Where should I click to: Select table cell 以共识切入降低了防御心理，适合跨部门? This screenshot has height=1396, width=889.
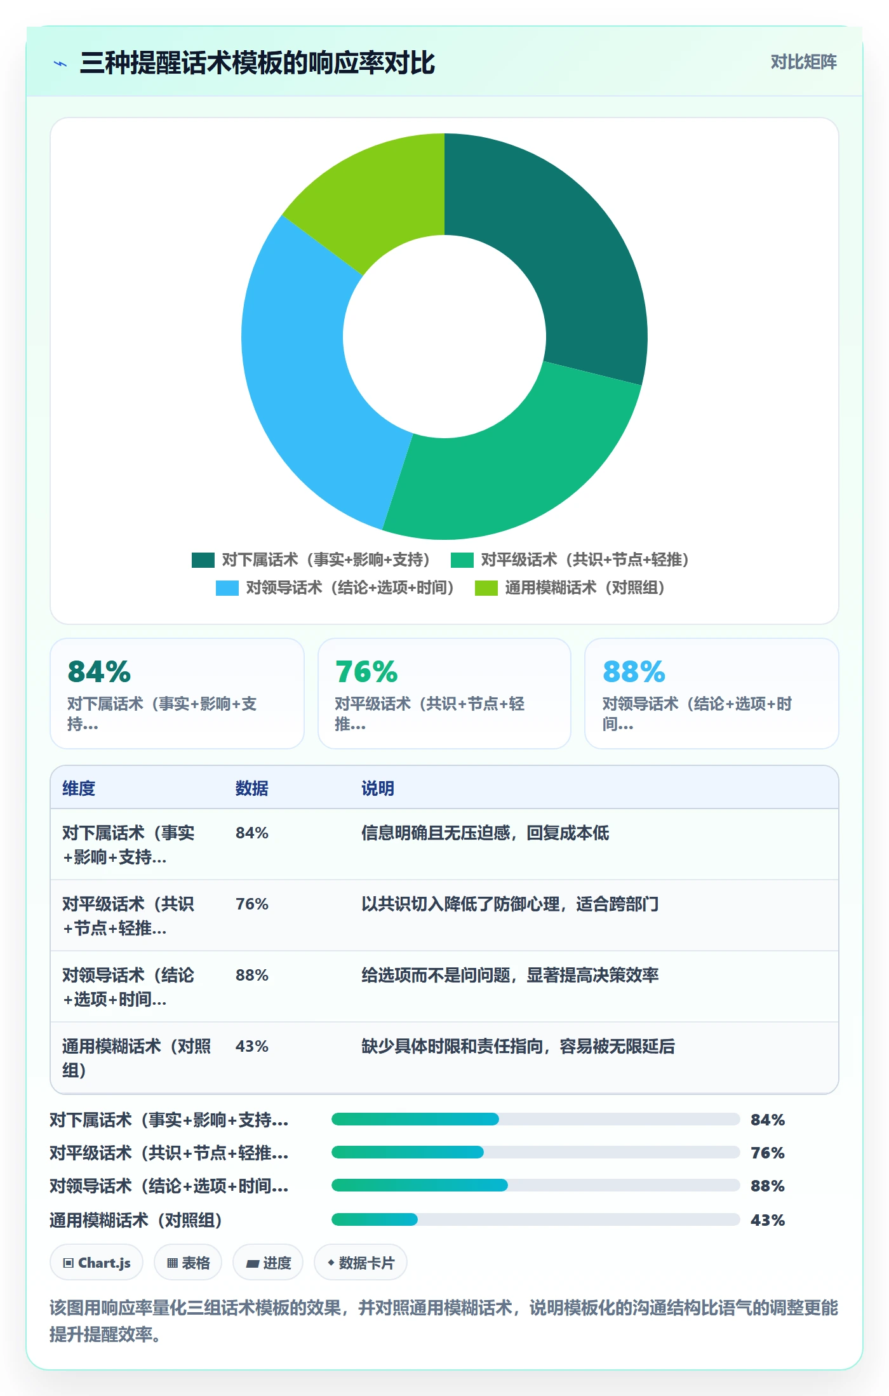point(510,904)
